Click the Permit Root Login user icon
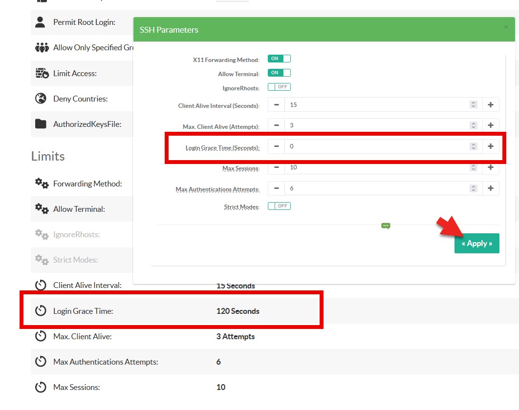 point(41,22)
